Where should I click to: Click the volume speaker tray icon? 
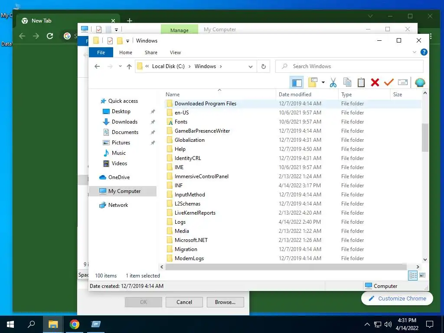(388, 324)
